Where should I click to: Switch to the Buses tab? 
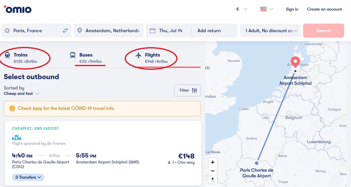pyautogui.click(x=86, y=58)
